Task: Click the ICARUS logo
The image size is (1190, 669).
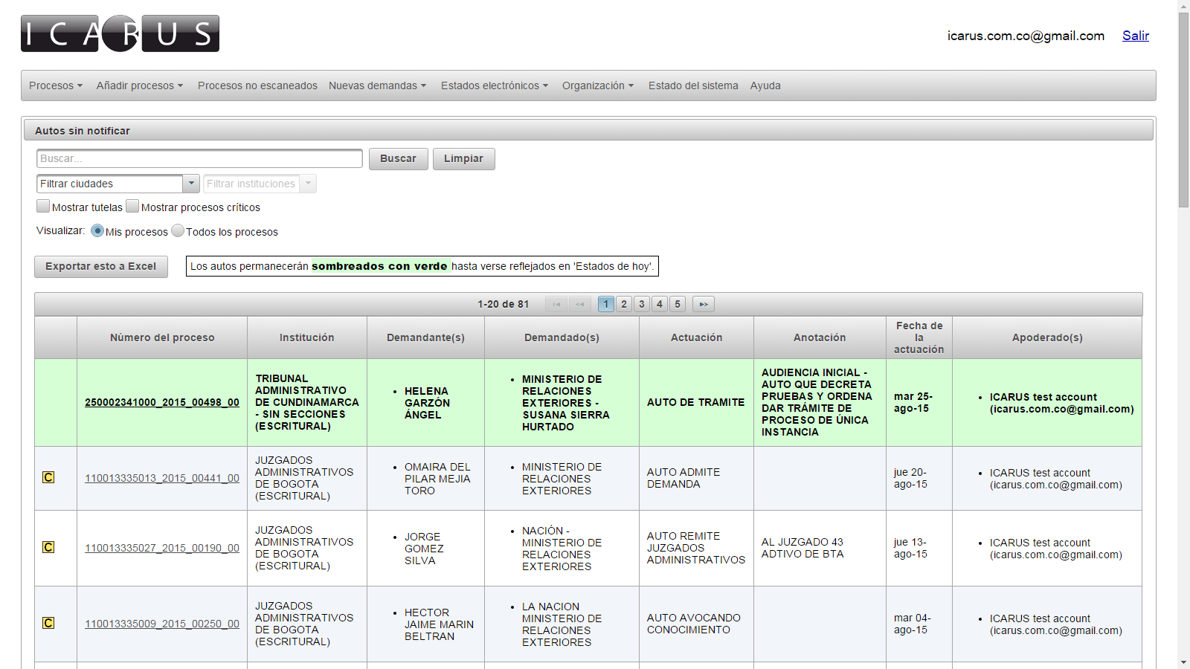Action: point(120,33)
